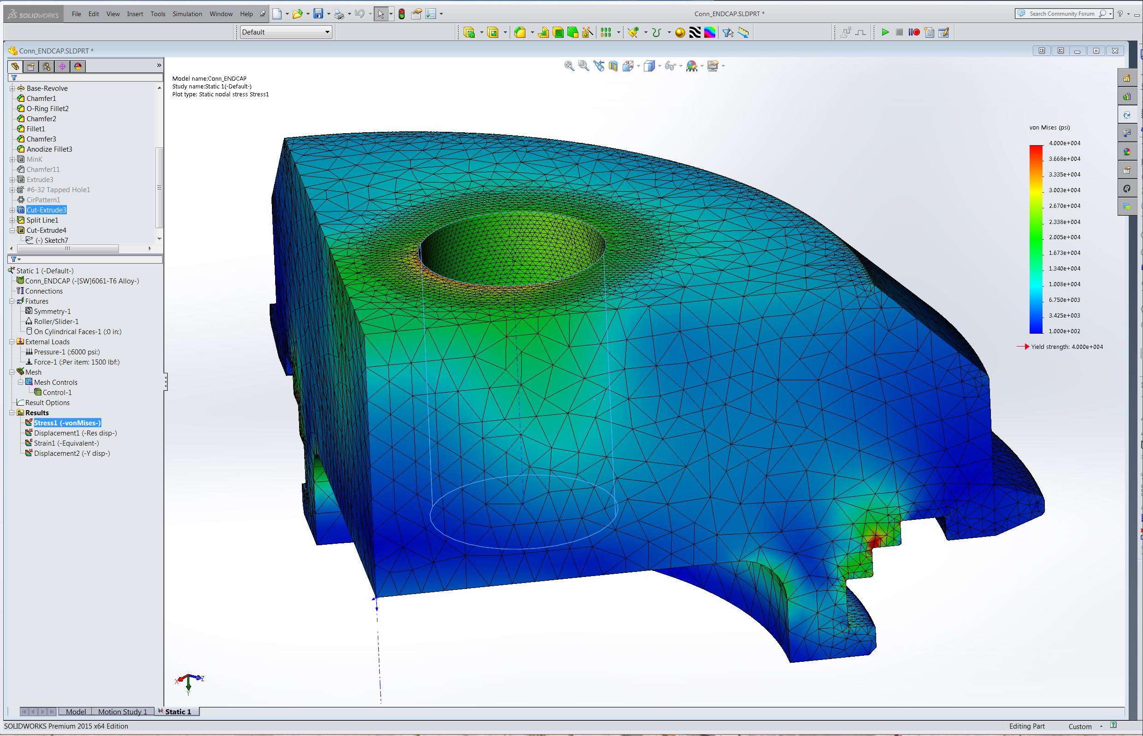
Task: Expand the Base-Revolve feature node
Action: [x=12, y=88]
